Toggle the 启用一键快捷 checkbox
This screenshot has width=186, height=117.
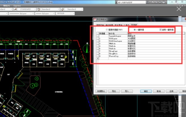pos(160,30)
